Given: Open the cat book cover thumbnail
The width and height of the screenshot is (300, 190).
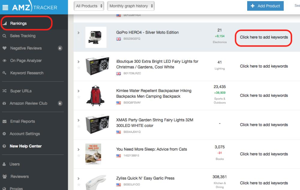Looking at the screenshot, I should [x=93, y=154].
